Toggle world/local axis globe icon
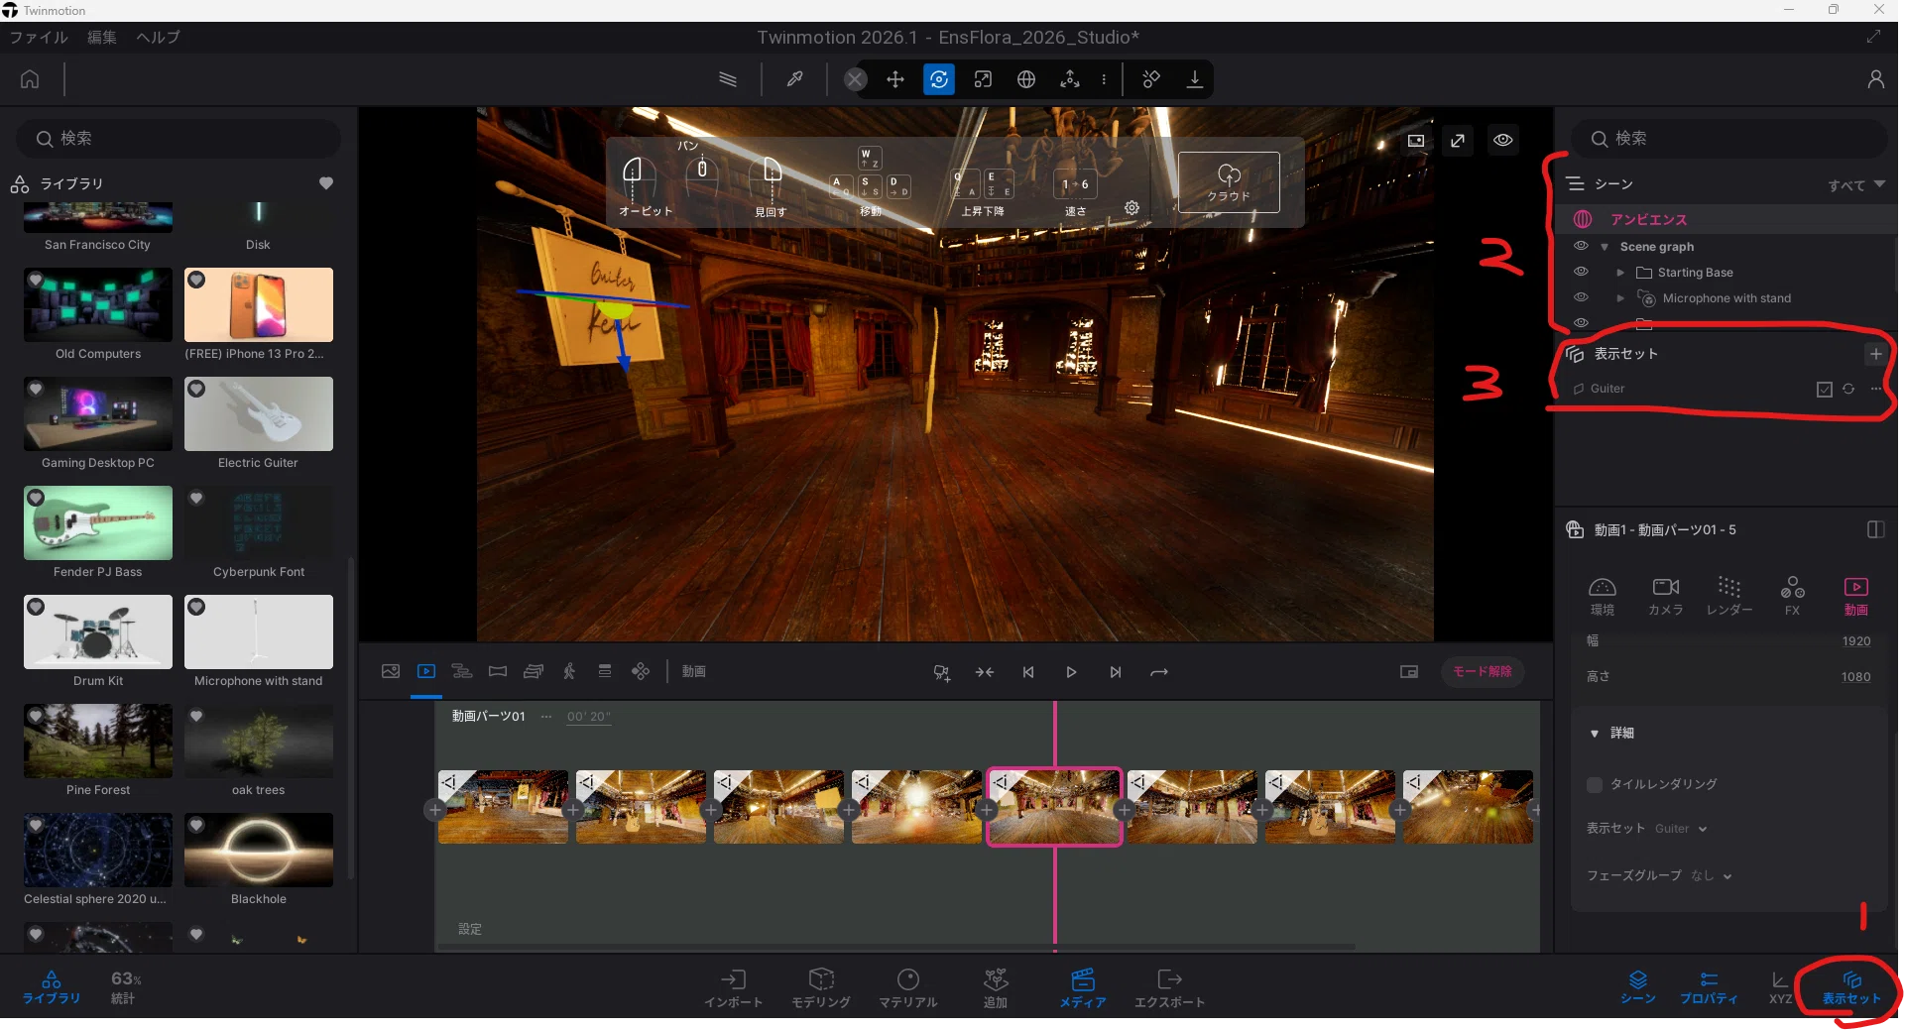 click(1026, 79)
